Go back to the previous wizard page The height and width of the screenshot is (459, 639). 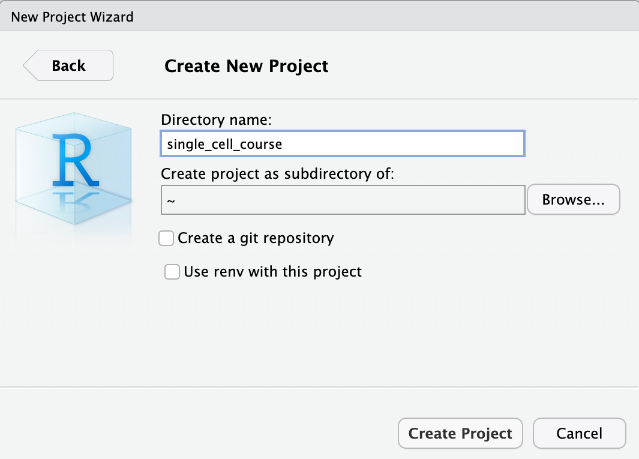(x=68, y=65)
